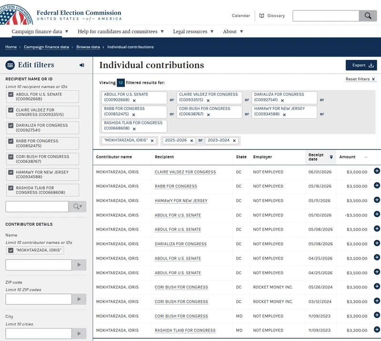Uncheck DARIALIZA FOR CONGRESS recipient checkbox
This screenshot has height=341, width=381.
point(10,125)
